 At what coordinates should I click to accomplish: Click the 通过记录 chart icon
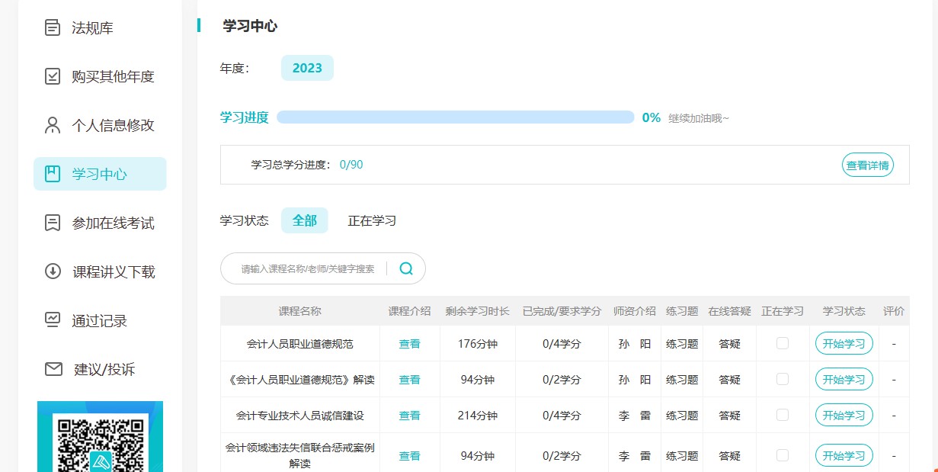[53, 320]
